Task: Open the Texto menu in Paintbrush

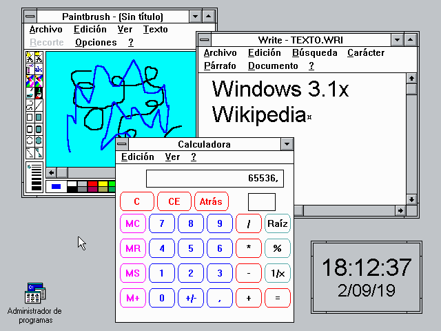Action: [156, 29]
